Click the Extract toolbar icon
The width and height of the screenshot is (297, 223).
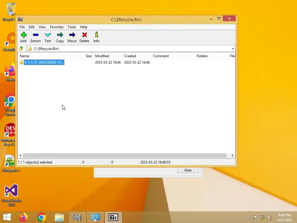(x=36, y=35)
